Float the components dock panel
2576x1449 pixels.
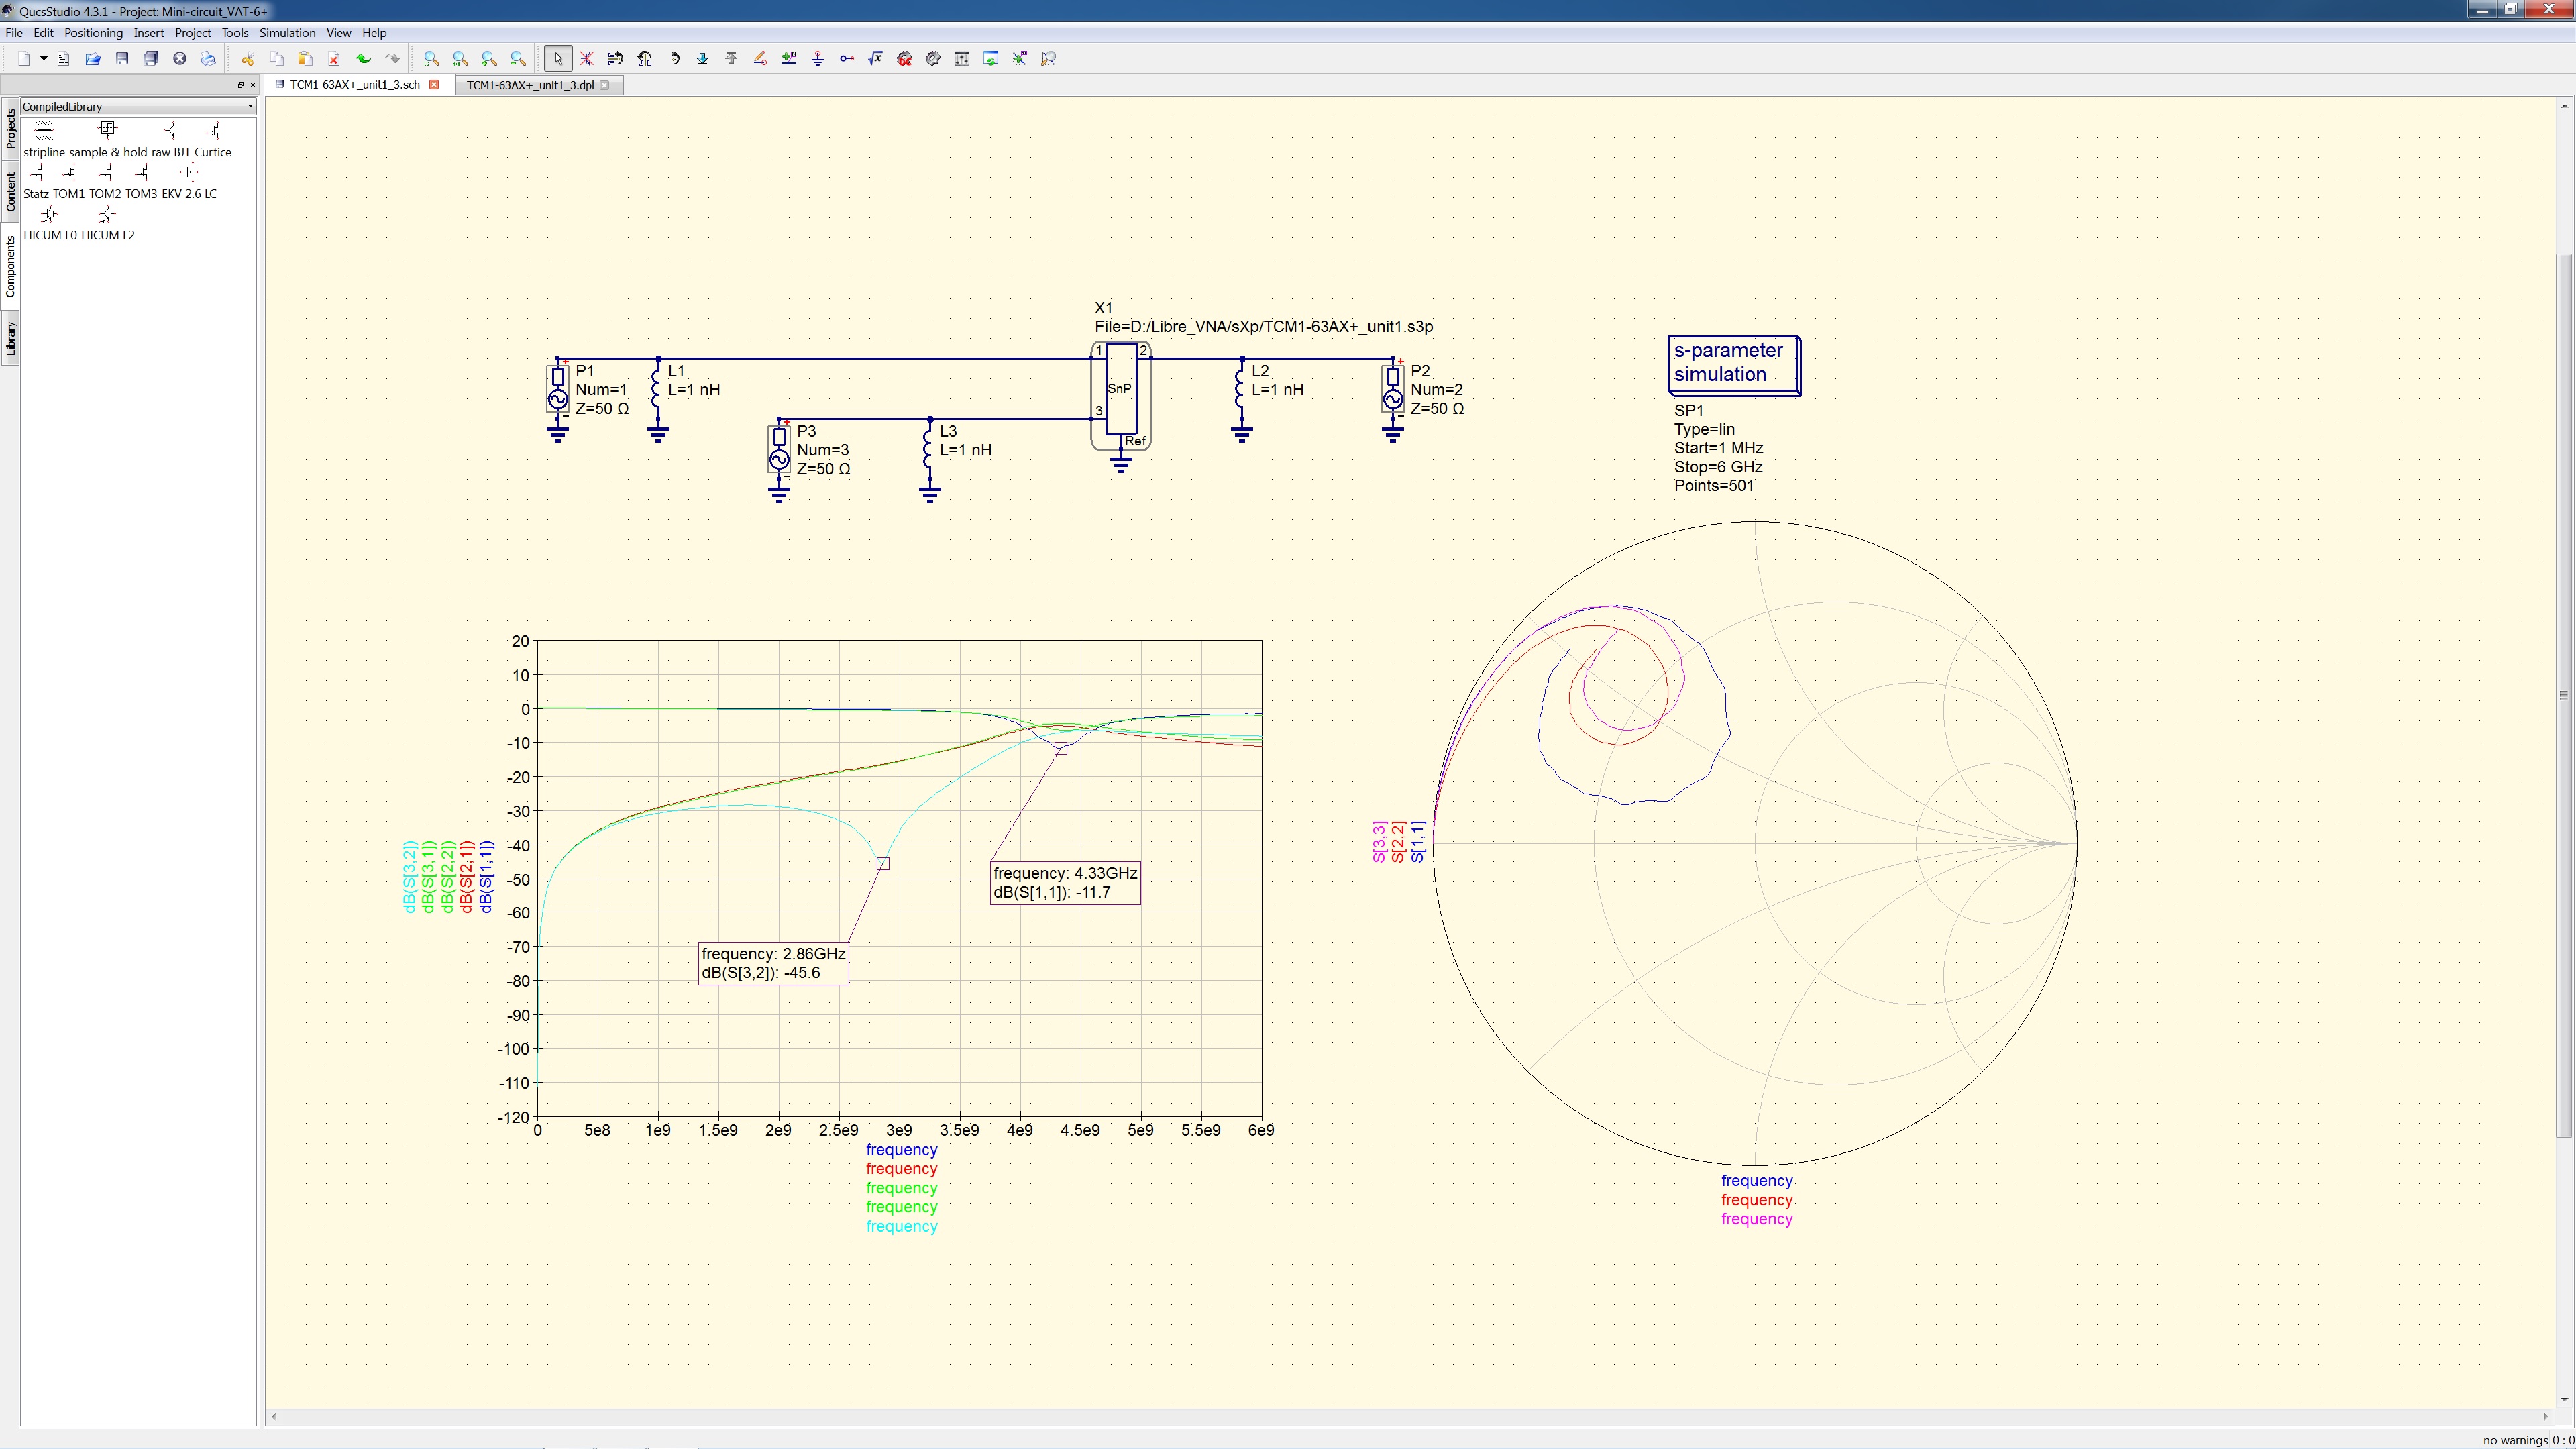[240, 85]
